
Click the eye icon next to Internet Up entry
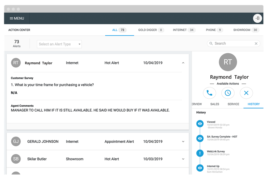[x=200, y=168]
